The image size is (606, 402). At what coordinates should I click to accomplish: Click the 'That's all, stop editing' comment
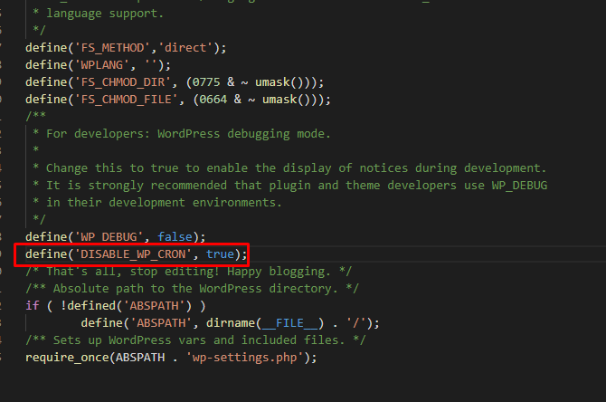click(189, 272)
